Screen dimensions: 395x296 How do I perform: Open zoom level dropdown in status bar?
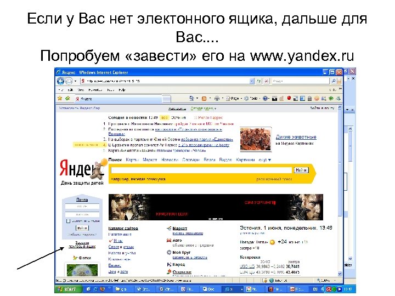335,280
